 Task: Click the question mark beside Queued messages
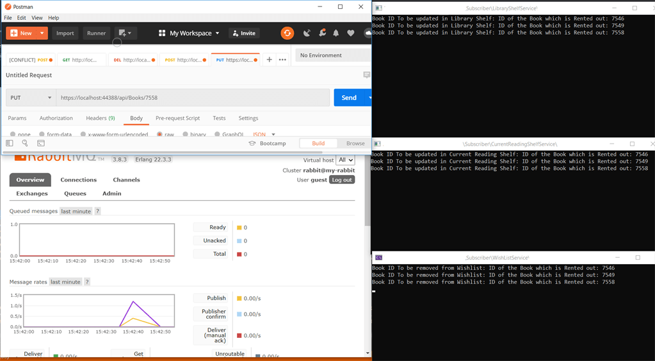pos(97,211)
